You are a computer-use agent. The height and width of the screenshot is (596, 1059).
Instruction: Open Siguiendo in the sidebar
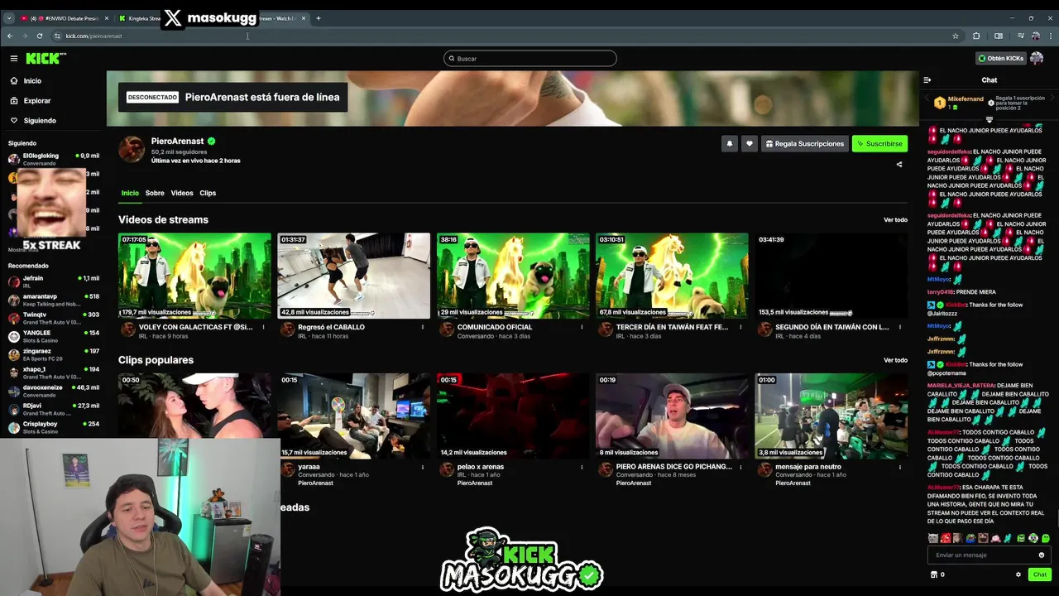[x=40, y=121]
